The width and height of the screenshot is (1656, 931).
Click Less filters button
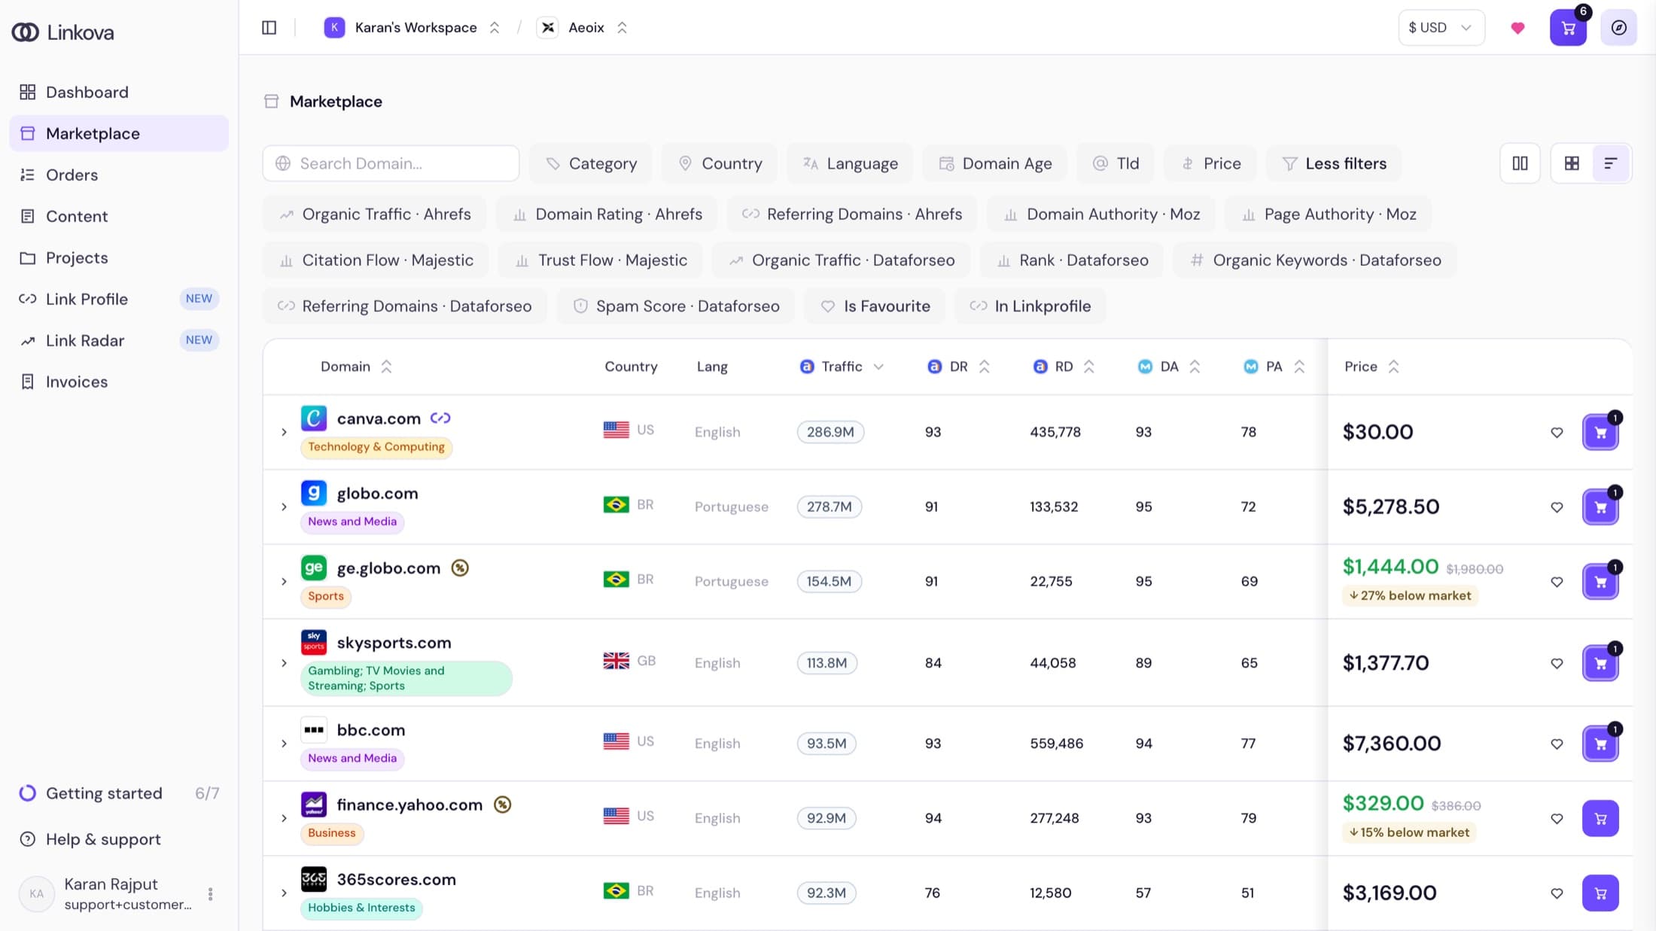[x=1334, y=163]
